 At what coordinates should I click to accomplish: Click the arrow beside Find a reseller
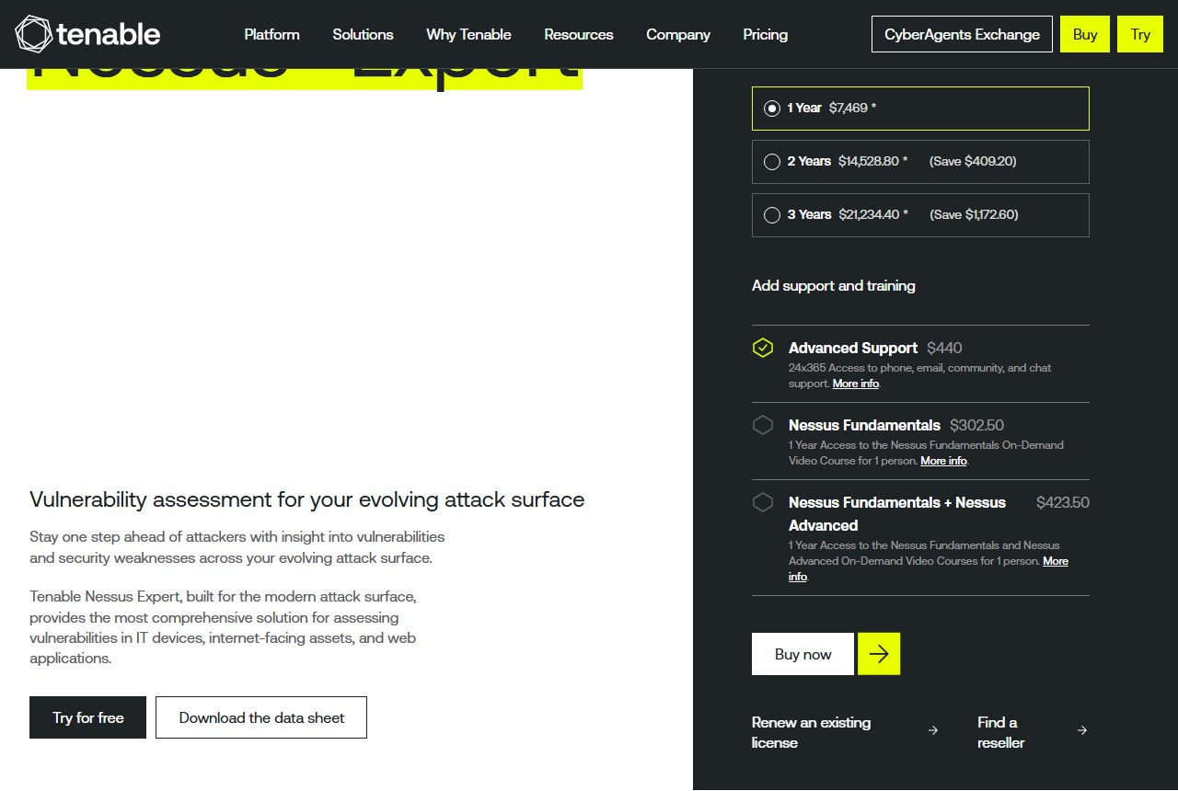pyautogui.click(x=1082, y=730)
